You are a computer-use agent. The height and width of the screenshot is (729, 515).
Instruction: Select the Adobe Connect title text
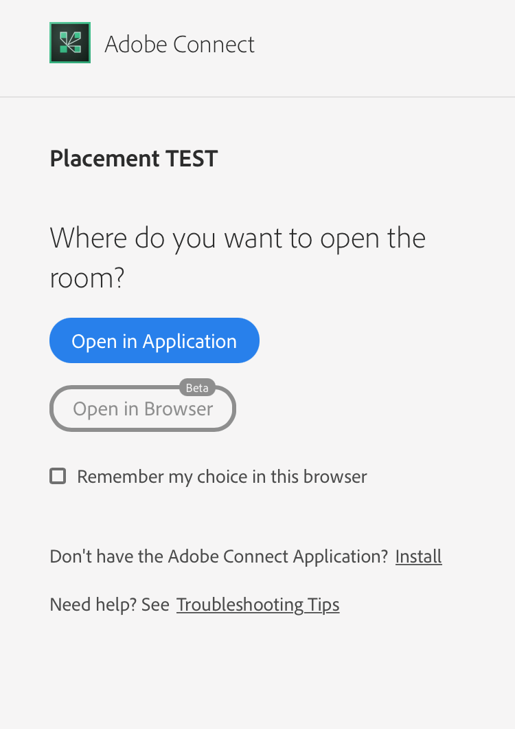179,45
